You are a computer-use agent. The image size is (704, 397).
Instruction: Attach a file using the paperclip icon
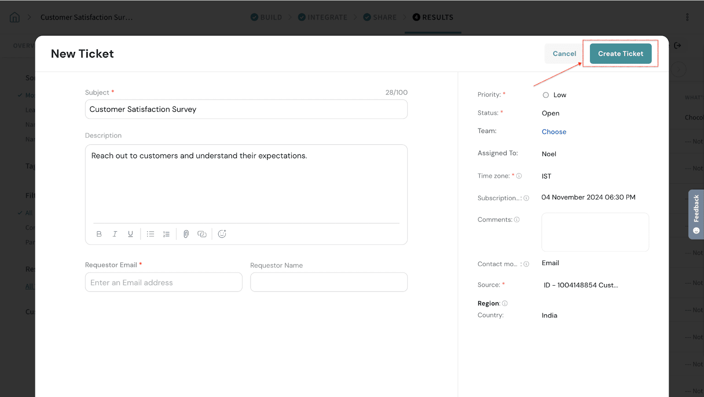(186, 234)
